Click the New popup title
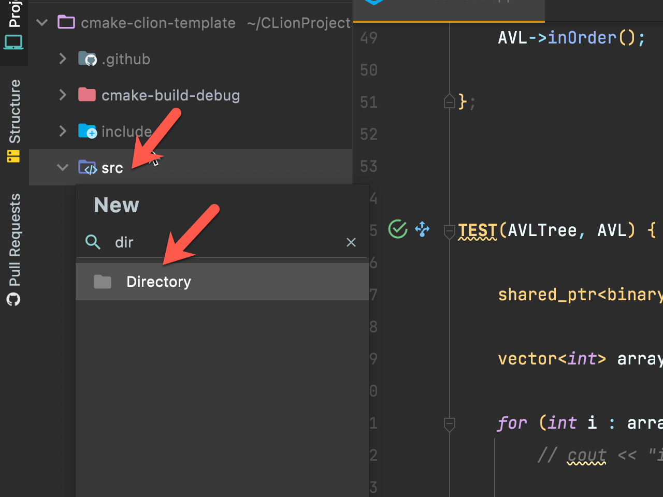Viewport: 663px width, 497px height. click(x=117, y=206)
